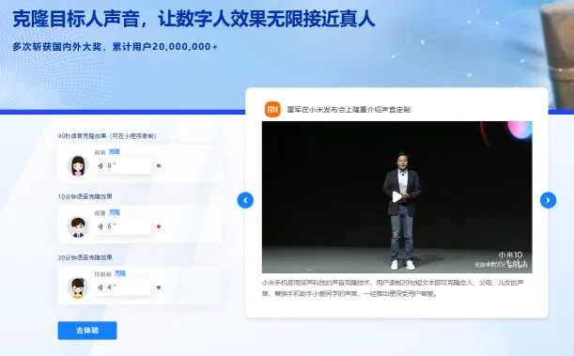Play the 6-second voice clip
Viewport: 574px width, 356px height.
click(122, 226)
